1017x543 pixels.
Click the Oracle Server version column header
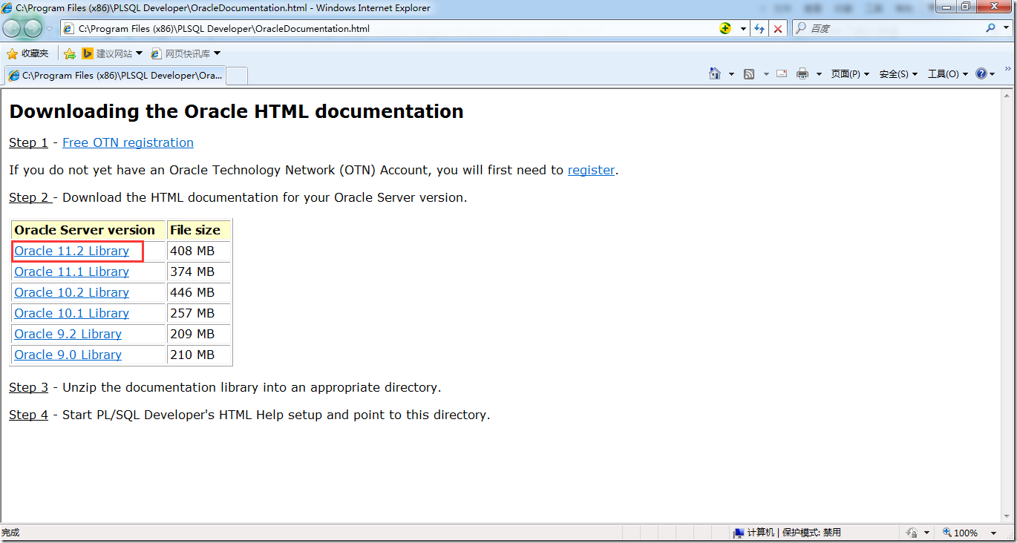(x=88, y=230)
